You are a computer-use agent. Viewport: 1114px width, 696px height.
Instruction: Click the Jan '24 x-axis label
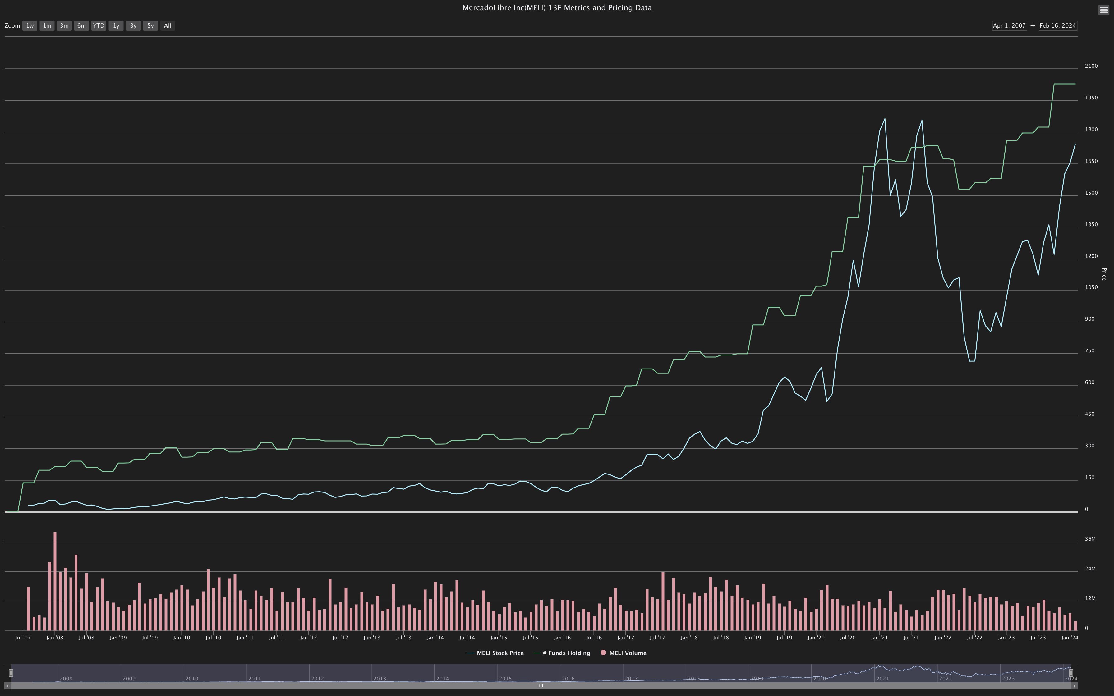(x=1069, y=638)
